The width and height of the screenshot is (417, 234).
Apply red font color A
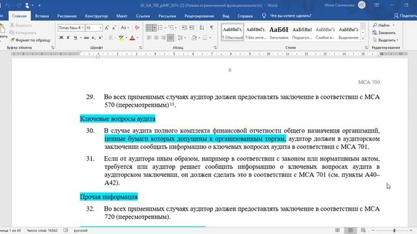click(132, 38)
